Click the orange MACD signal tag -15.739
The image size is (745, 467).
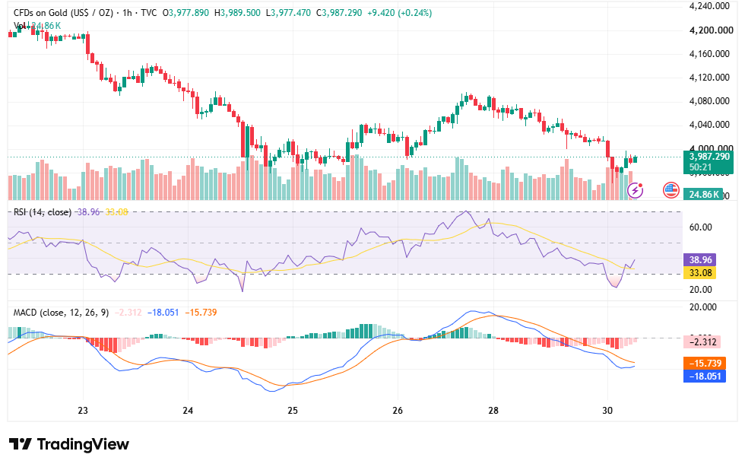pyautogui.click(x=705, y=364)
